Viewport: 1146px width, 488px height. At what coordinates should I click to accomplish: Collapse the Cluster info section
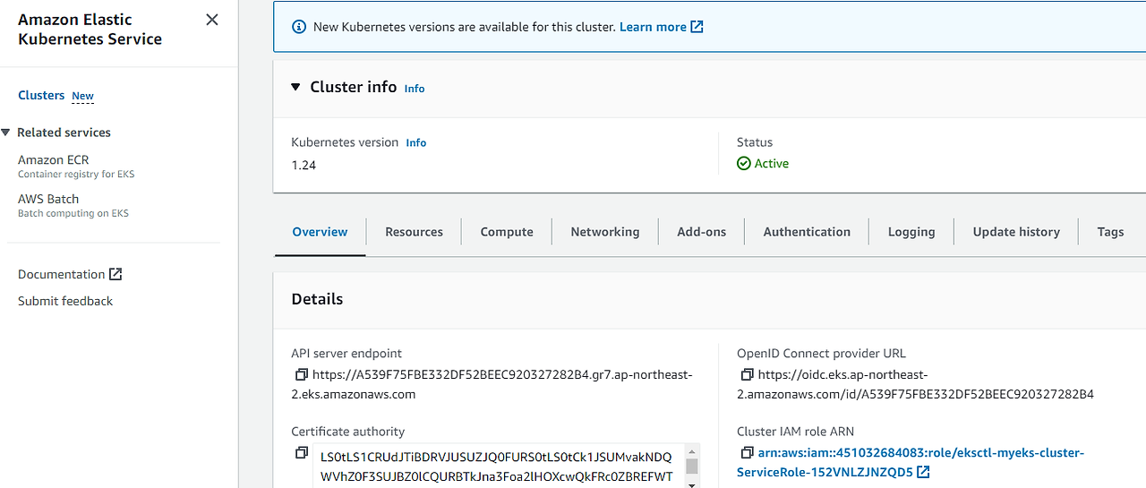click(x=296, y=87)
